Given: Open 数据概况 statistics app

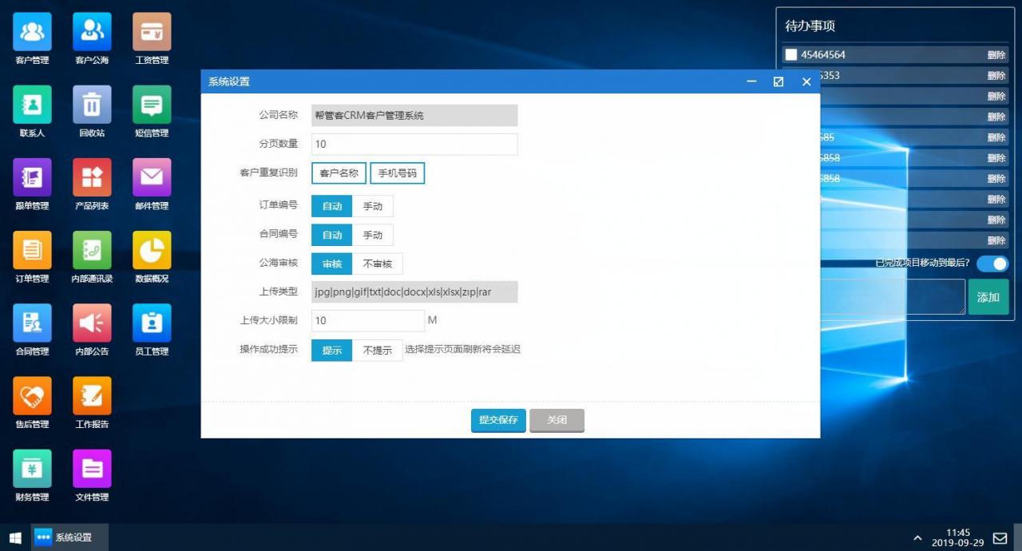Looking at the screenshot, I should point(151,248).
